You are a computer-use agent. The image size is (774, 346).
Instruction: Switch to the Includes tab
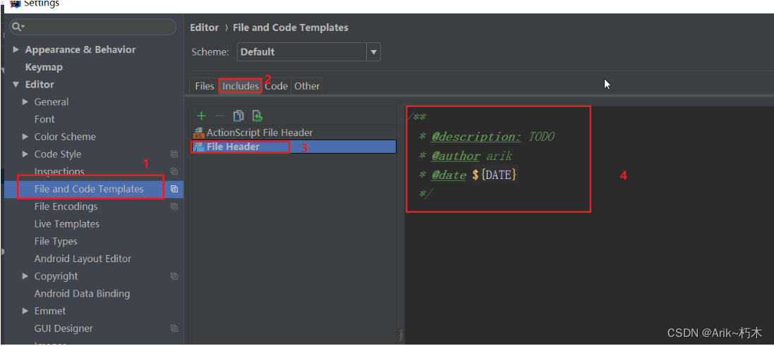tap(241, 86)
